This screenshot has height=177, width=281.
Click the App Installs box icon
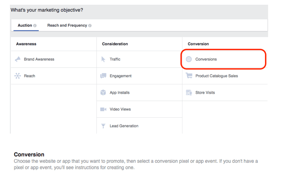(x=103, y=93)
